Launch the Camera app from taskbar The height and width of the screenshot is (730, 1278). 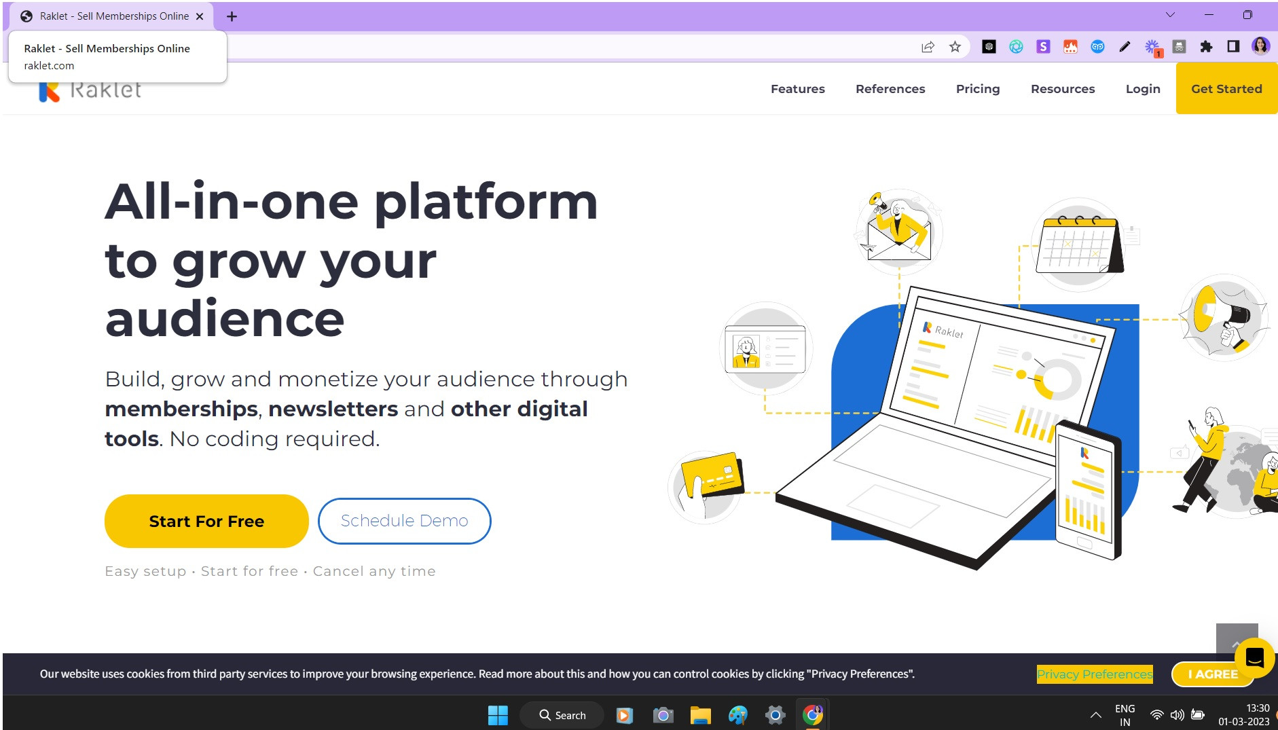coord(663,715)
